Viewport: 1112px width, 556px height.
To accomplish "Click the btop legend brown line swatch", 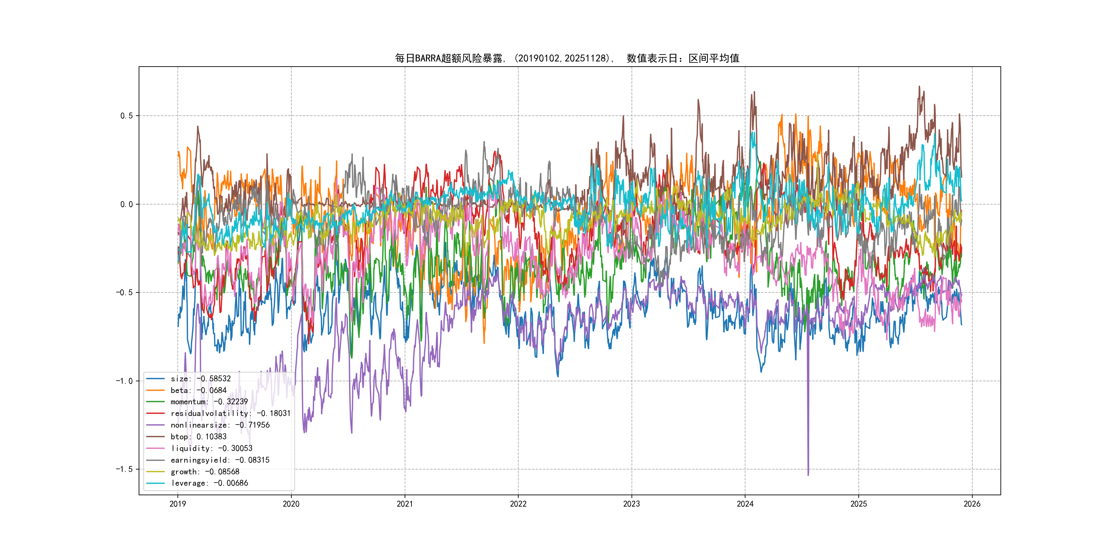I will point(155,437).
